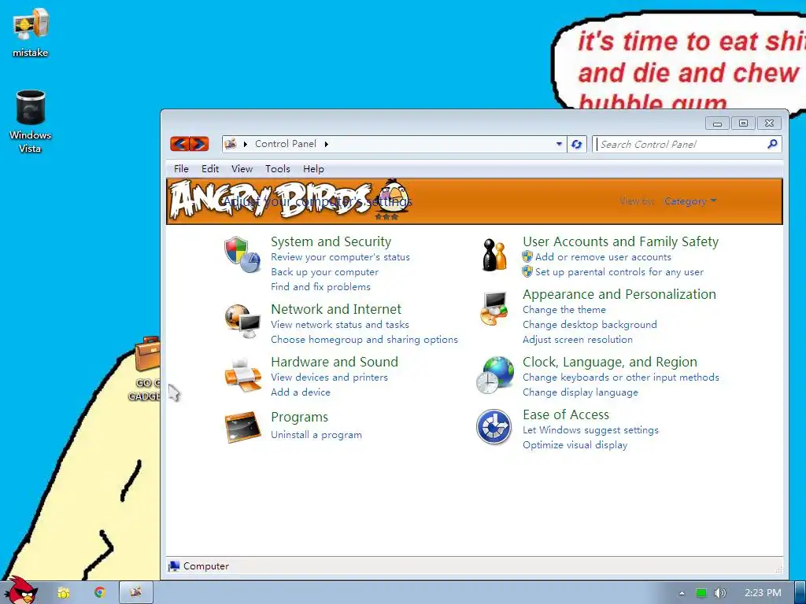Click 'Adjust screen resolution' link
Image resolution: width=806 pixels, height=604 pixels.
point(577,340)
